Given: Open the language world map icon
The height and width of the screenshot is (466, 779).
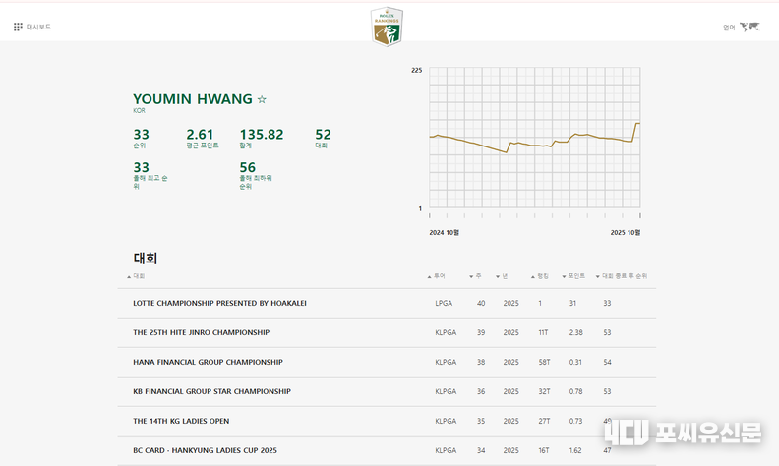Looking at the screenshot, I should point(749,27).
